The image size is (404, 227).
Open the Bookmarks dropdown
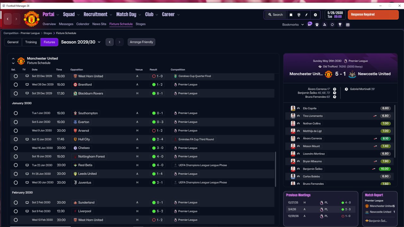tap(293, 25)
